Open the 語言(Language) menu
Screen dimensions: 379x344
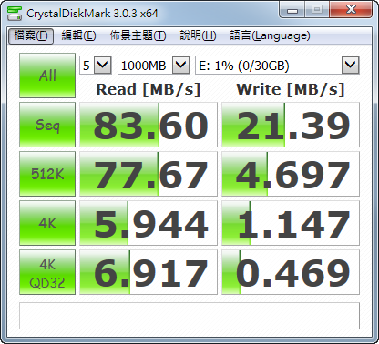270,35
